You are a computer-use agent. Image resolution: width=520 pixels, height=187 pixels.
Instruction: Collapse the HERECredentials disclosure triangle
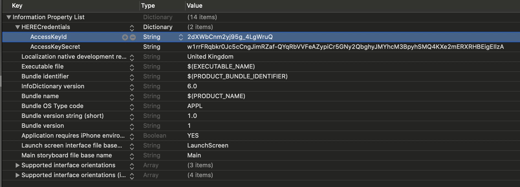(x=18, y=27)
